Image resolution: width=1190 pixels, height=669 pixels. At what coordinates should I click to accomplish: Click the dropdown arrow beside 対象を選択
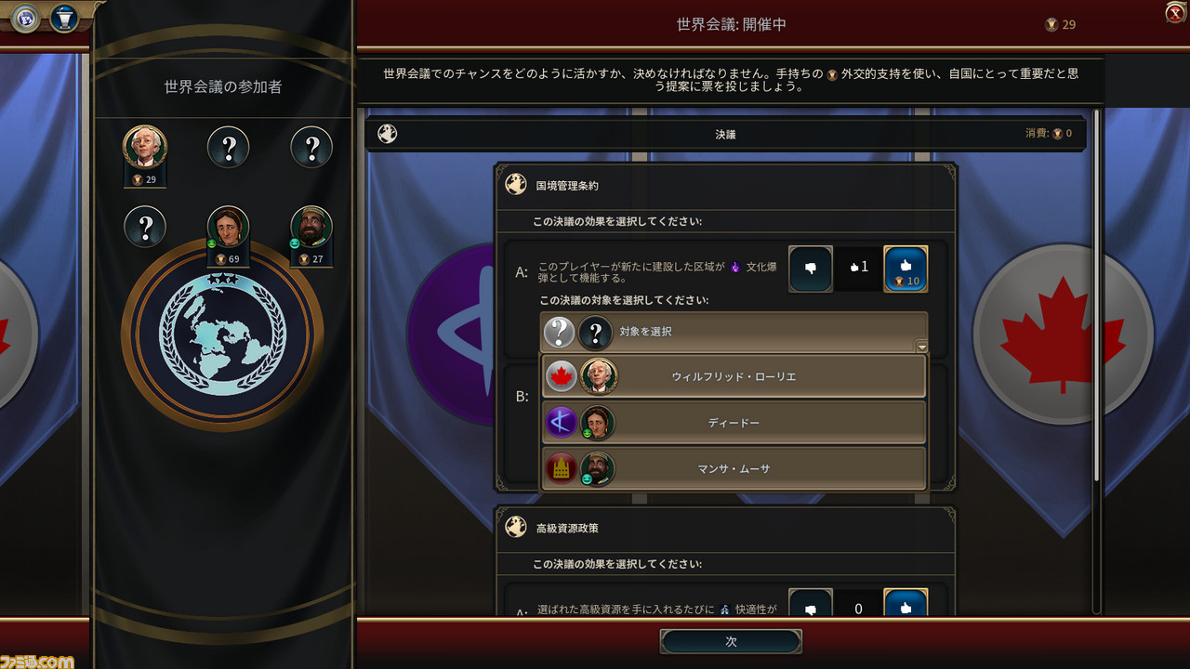pos(921,348)
